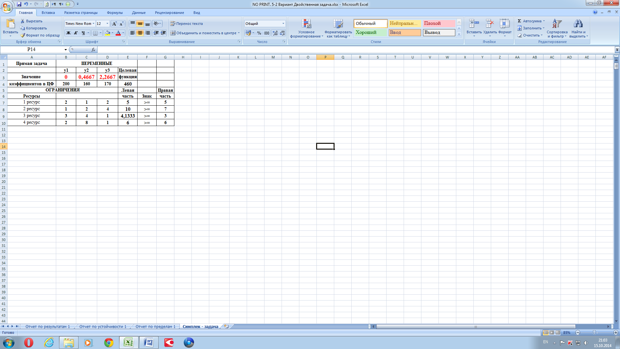This screenshot has width=620, height=349.
Task: Switch to sheet Отчет по устойчивости 1
Action: [103, 326]
